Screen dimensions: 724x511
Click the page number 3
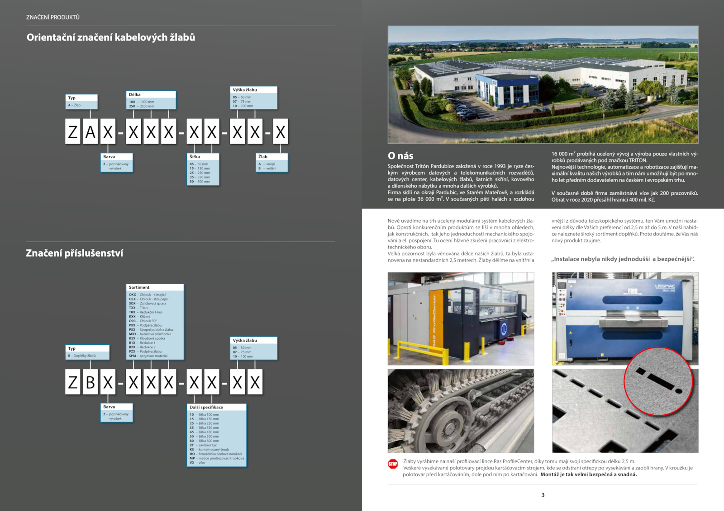tap(543, 495)
